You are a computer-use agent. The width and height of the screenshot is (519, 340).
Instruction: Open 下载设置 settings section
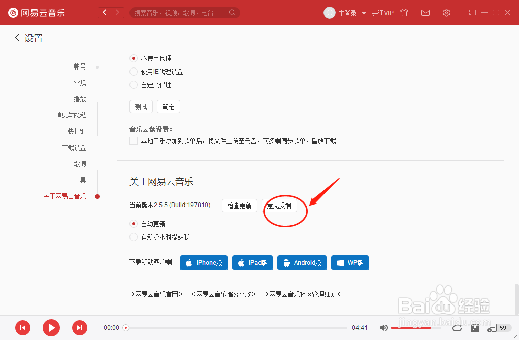(74, 148)
